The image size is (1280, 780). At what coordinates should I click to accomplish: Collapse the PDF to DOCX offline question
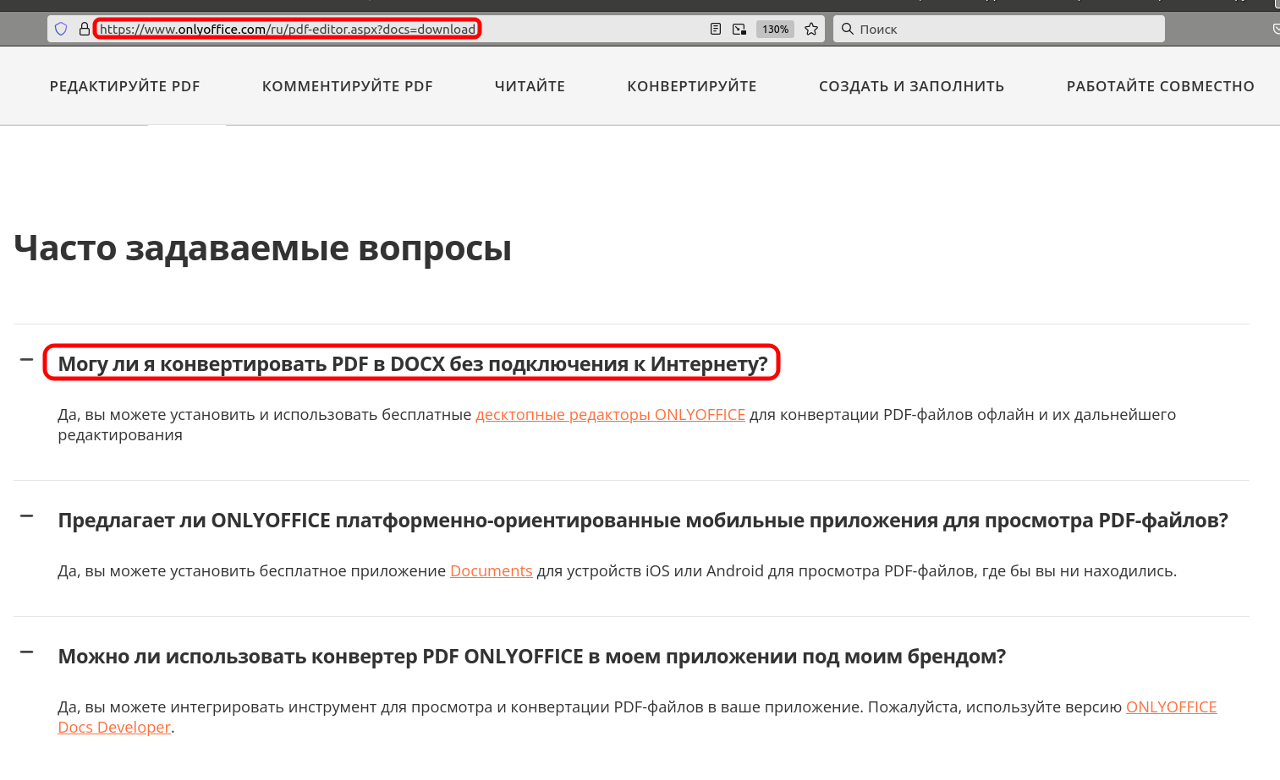[27, 360]
